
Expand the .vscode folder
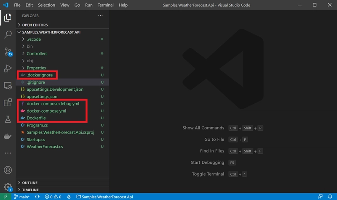click(x=62, y=39)
